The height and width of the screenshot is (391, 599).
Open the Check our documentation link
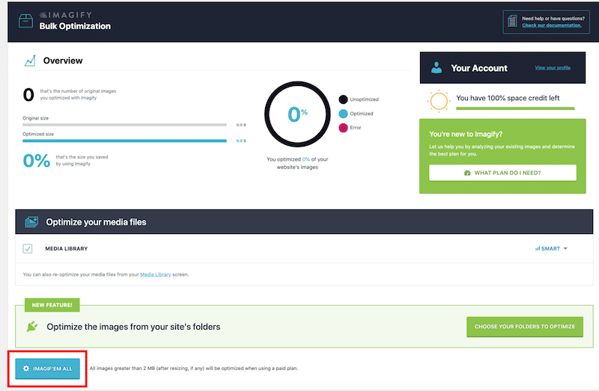click(552, 25)
